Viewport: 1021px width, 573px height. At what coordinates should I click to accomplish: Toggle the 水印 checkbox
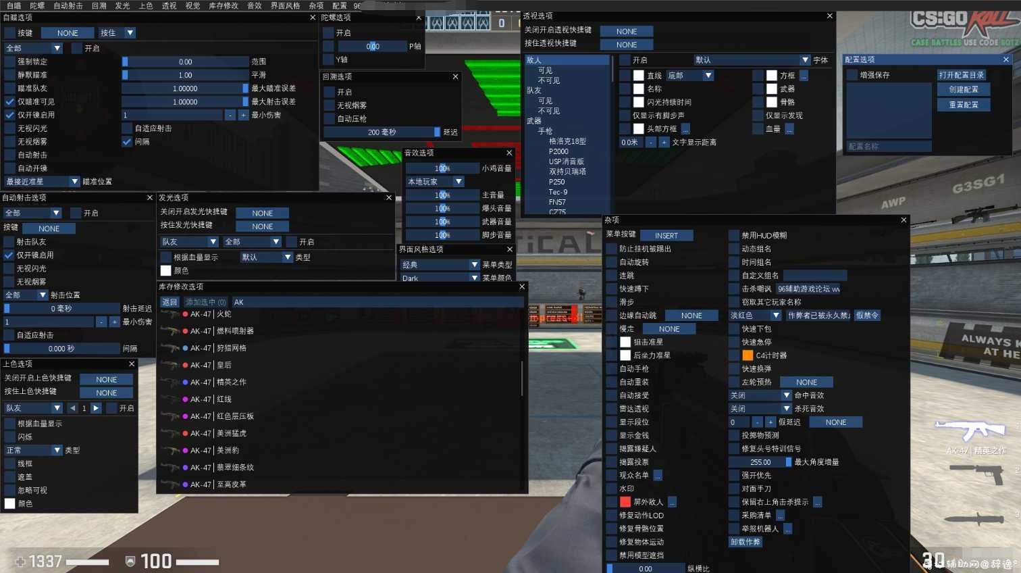(612, 489)
